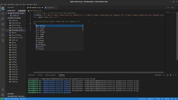Screen dimensions: 178x100
Task: Open notifications bell in status bar
Action: click(x=175, y=99)
